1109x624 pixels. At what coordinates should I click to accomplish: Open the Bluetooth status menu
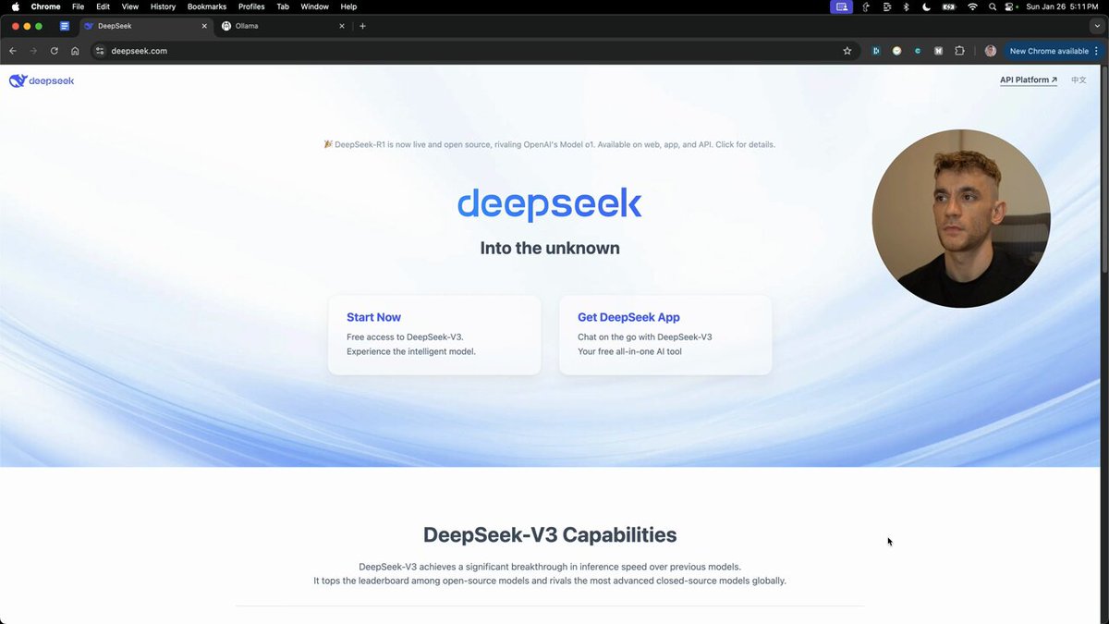click(x=906, y=6)
